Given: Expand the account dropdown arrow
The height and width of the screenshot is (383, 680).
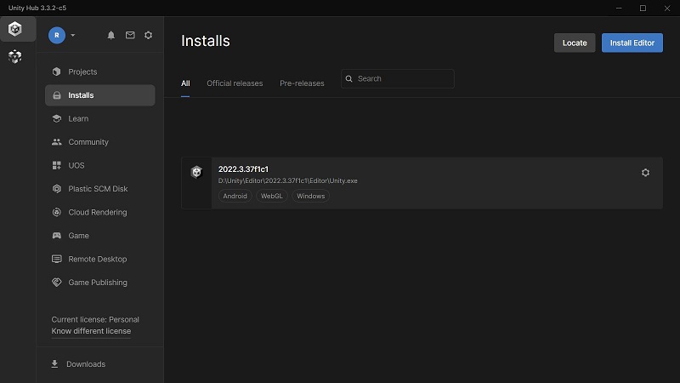Looking at the screenshot, I should pyautogui.click(x=73, y=35).
